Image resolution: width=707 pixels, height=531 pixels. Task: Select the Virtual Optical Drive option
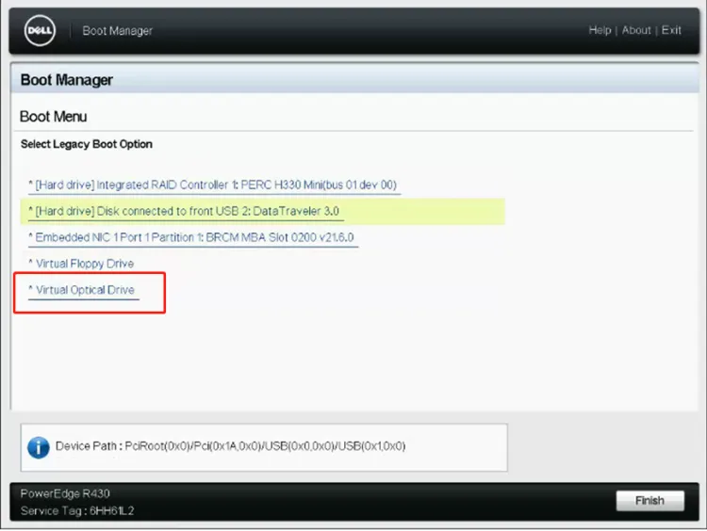(x=82, y=290)
